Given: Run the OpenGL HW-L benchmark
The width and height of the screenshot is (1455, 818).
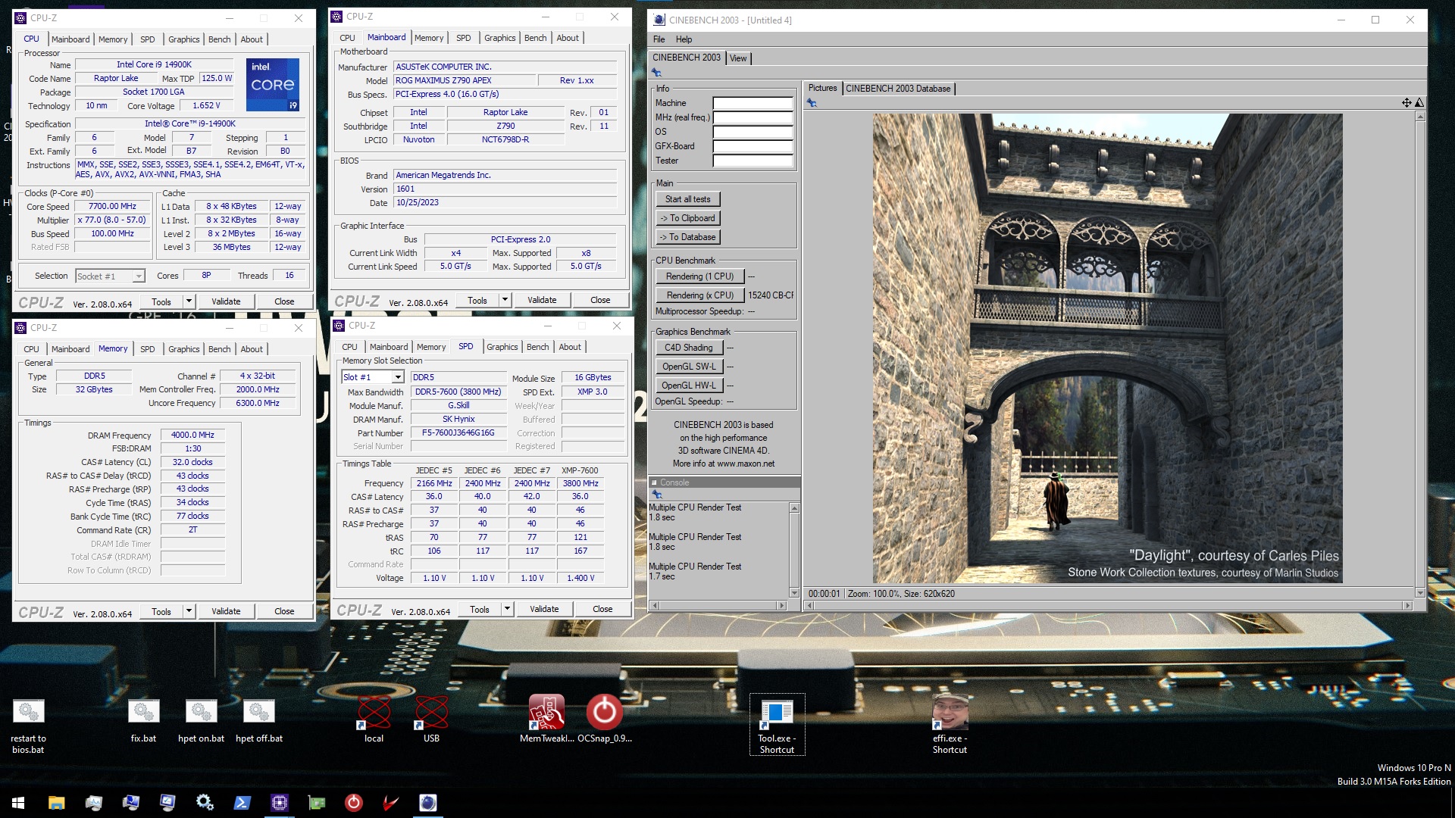Looking at the screenshot, I should click(x=689, y=386).
